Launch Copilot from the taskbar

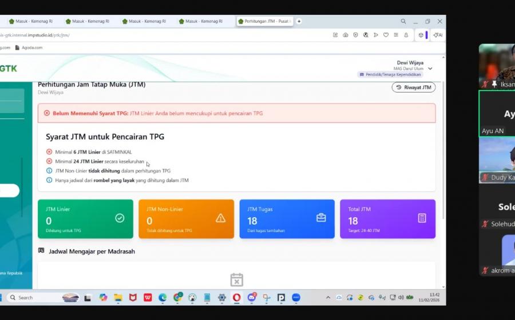point(103,298)
